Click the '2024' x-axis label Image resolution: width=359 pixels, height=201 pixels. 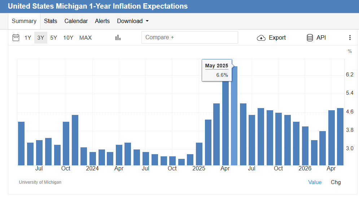click(92, 169)
